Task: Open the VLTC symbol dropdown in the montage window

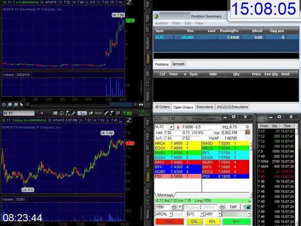Action: tap(171, 127)
